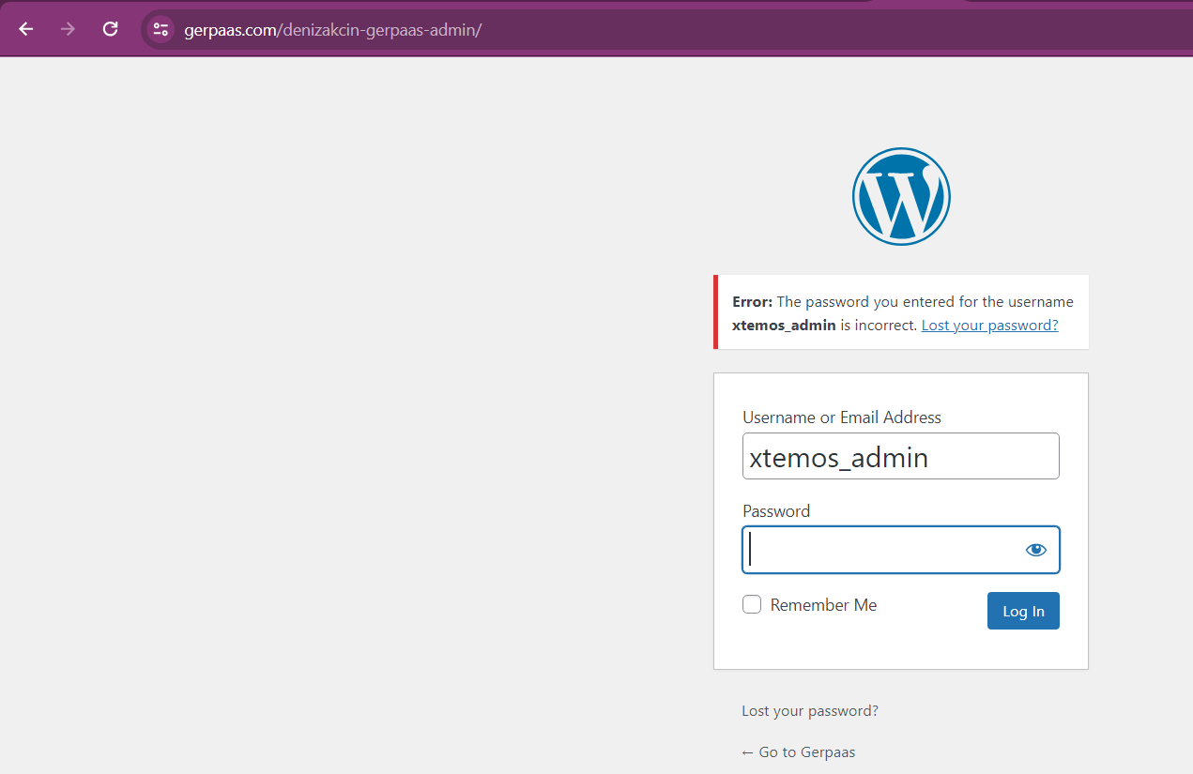Reload the page with the refresh icon

click(110, 29)
